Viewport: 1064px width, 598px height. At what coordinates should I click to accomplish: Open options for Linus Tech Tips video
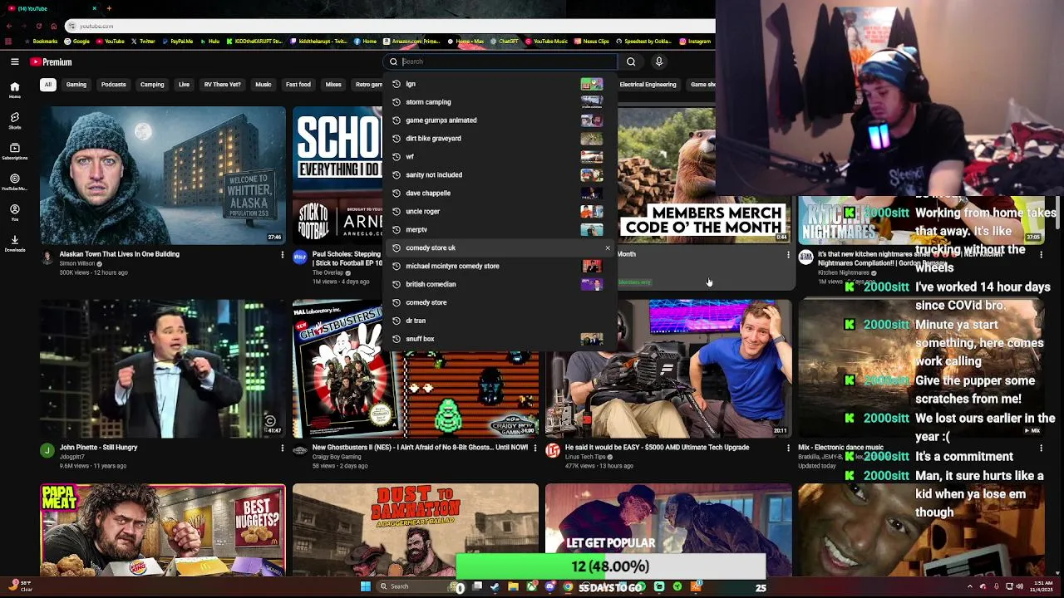788,448
